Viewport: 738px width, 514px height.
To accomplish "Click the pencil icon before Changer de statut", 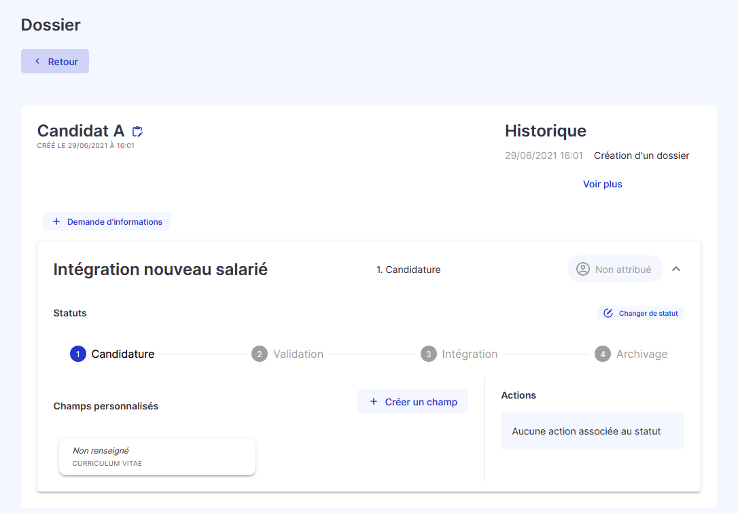I will click(x=607, y=312).
